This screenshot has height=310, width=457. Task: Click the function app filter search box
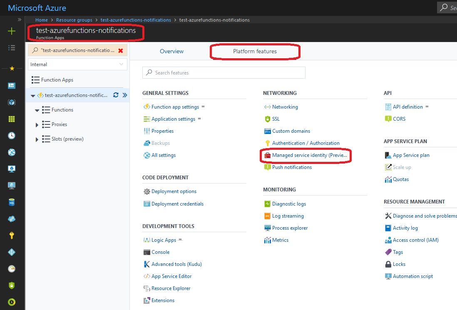click(77, 50)
